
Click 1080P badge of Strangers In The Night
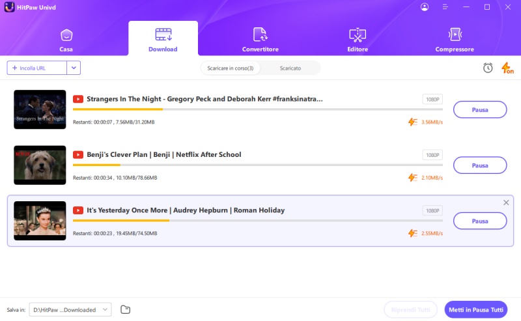point(432,100)
